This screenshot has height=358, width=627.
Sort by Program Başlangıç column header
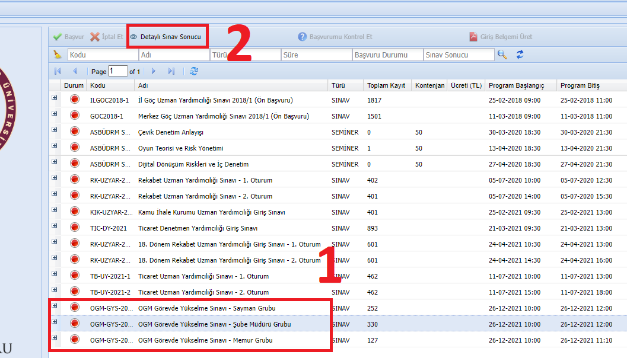click(521, 85)
